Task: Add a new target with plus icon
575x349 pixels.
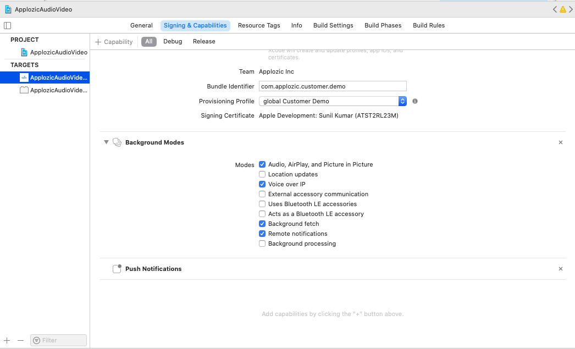Action: [7, 340]
